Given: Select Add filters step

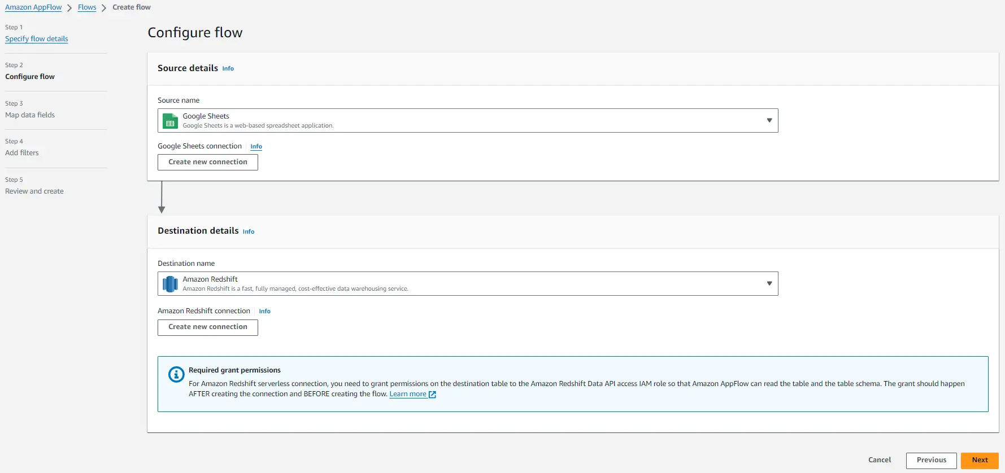Looking at the screenshot, I should click(22, 153).
